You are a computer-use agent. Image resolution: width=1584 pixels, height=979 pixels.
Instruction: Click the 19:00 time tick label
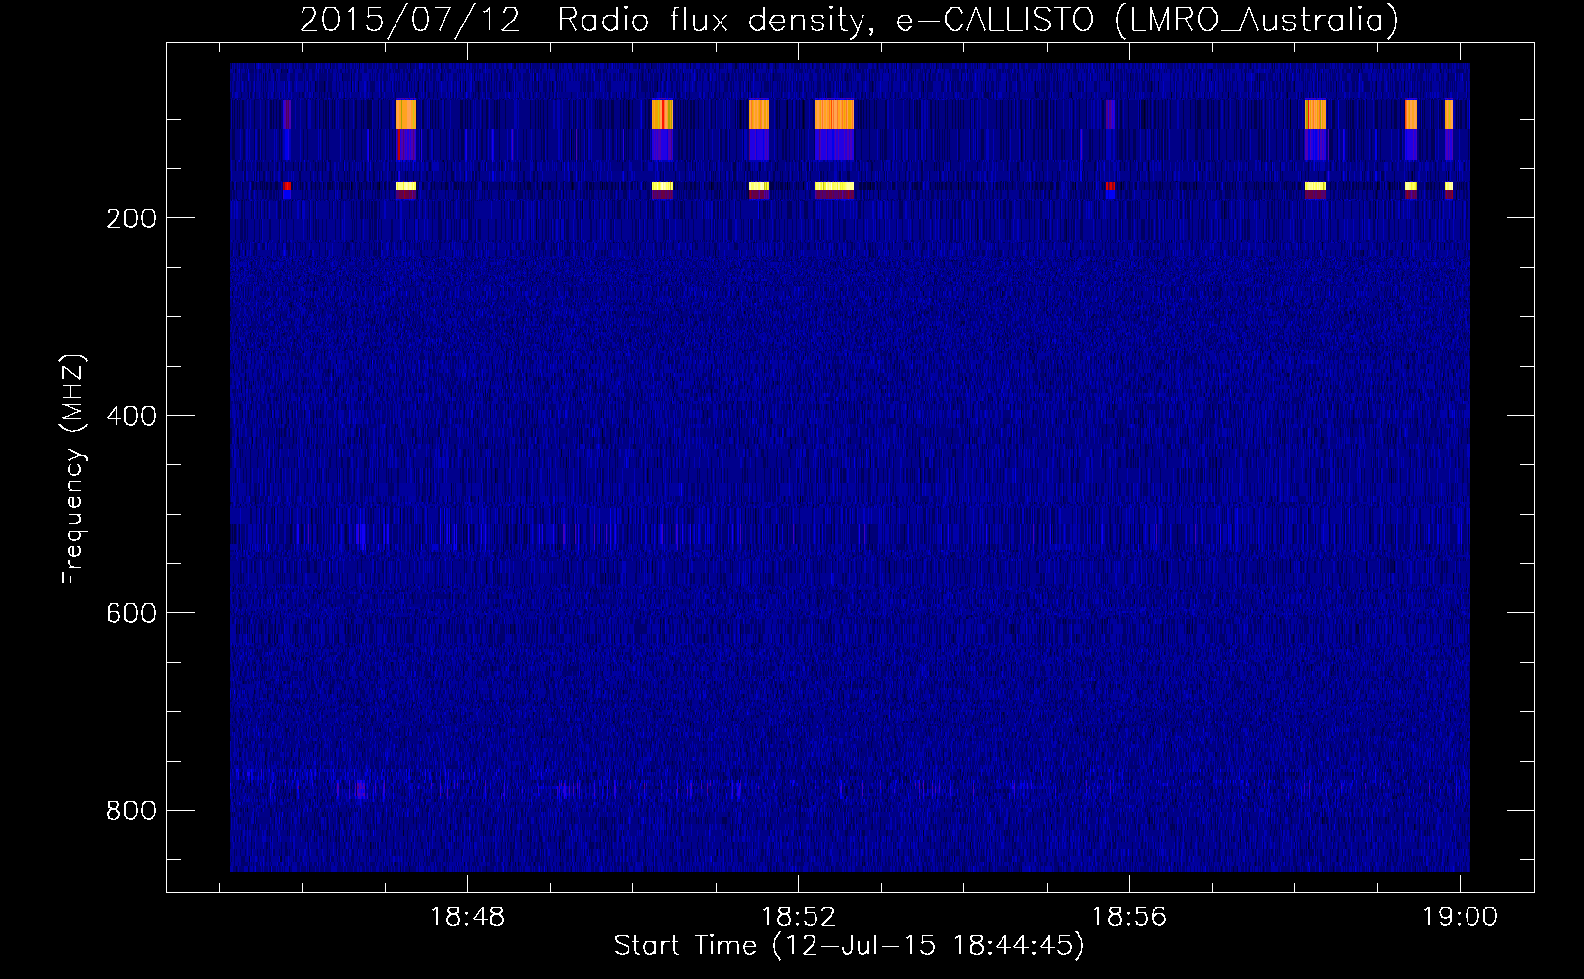(1460, 917)
